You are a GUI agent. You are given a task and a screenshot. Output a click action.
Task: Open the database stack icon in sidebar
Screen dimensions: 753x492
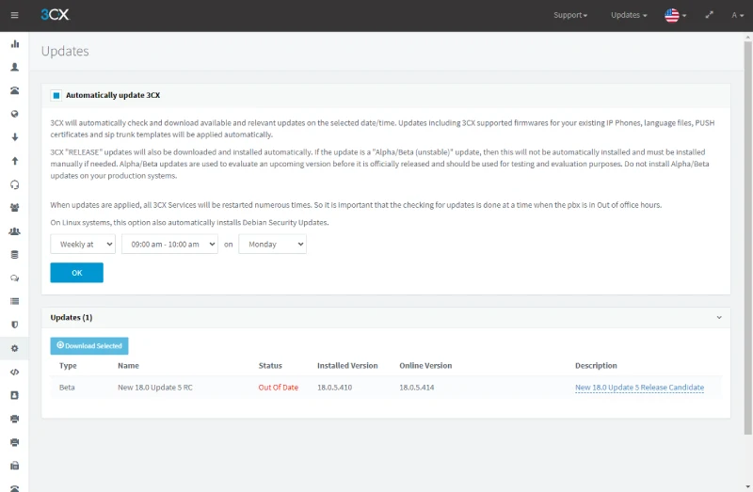pyautogui.click(x=15, y=254)
